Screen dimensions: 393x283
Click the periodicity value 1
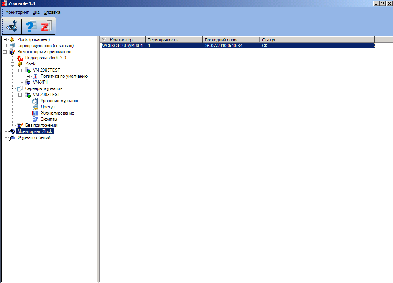pos(149,46)
